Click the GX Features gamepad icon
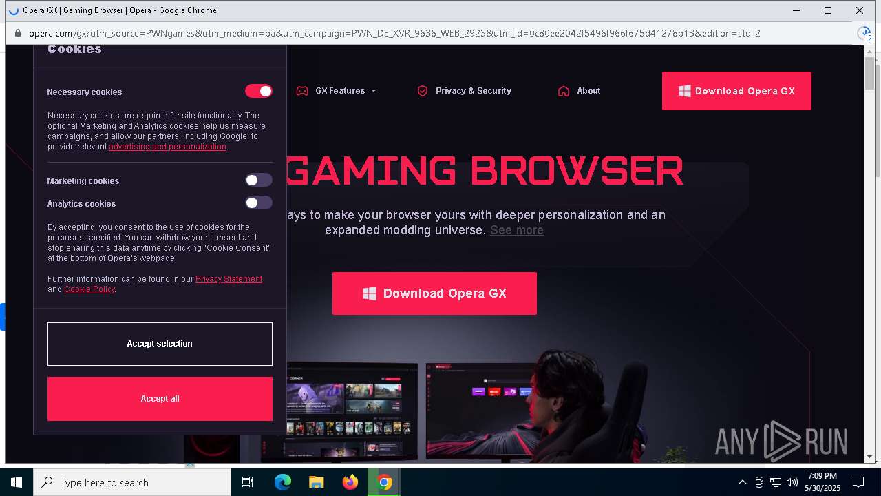The image size is (881, 496). [x=302, y=91]
